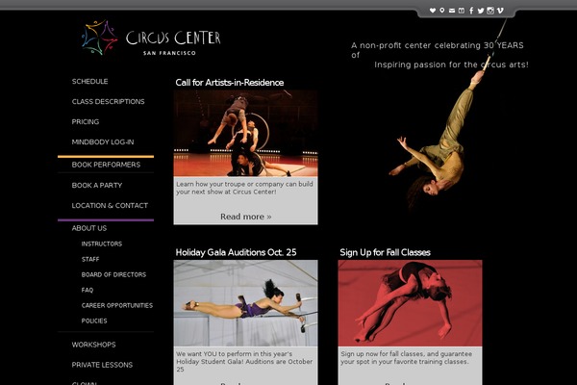This screenshot has height=385, width=577.
Task: Open the Pricing page
Action: [x=86, y=122]
